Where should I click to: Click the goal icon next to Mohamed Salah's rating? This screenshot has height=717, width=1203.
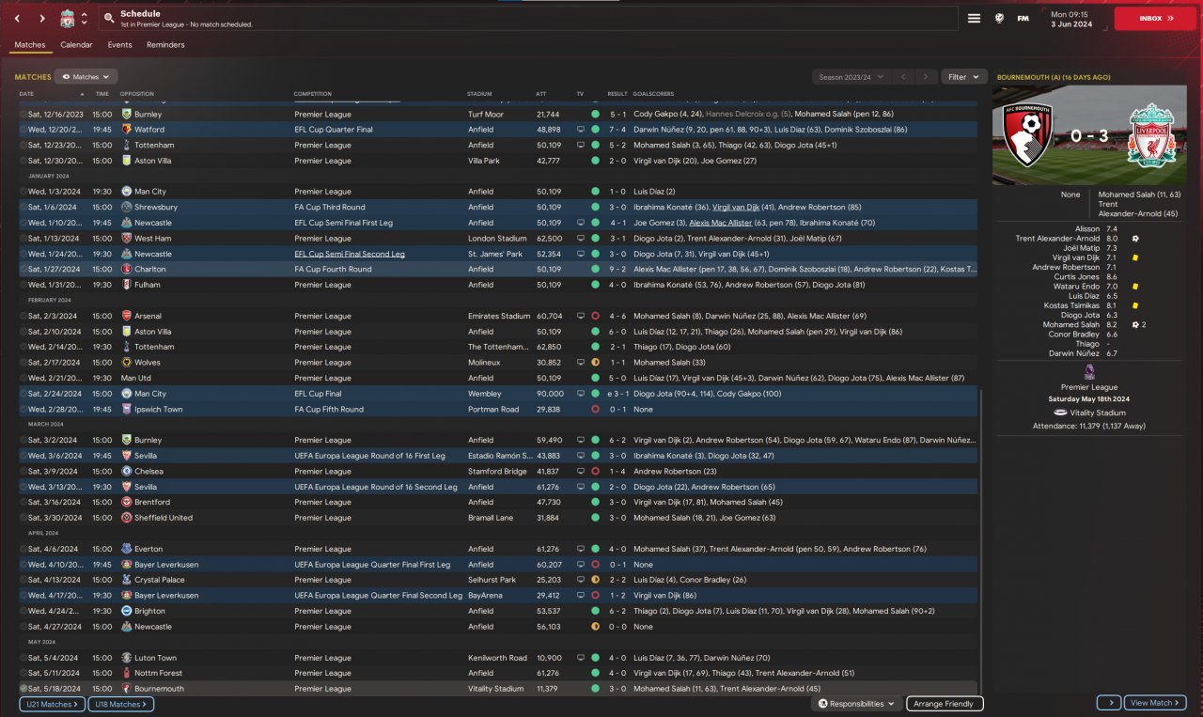[1136, 324]
